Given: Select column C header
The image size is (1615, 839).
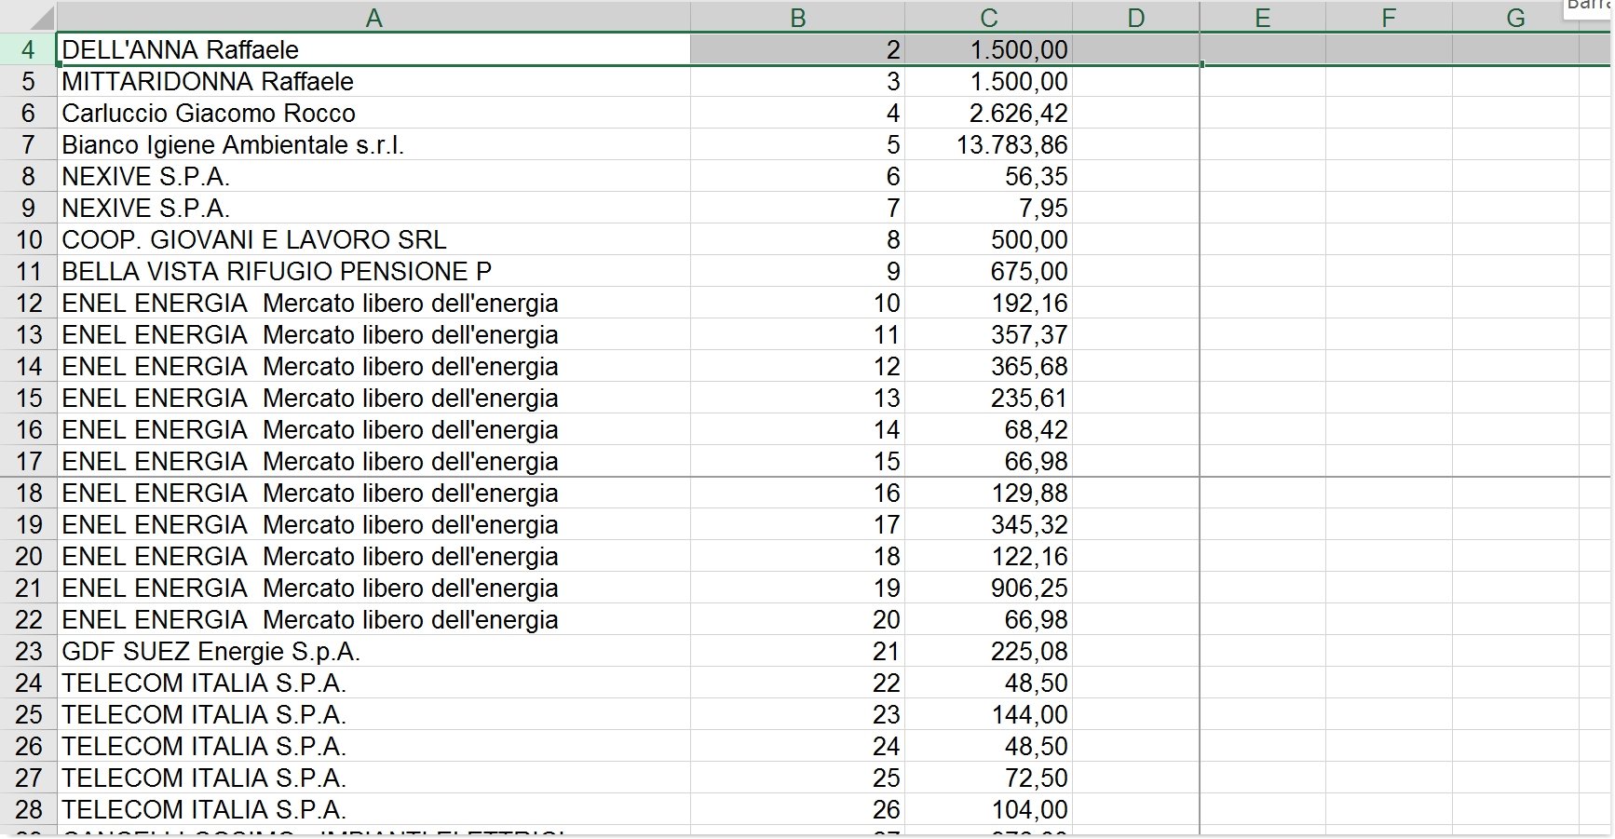Looking at the screenshot, I should (989, 18).
